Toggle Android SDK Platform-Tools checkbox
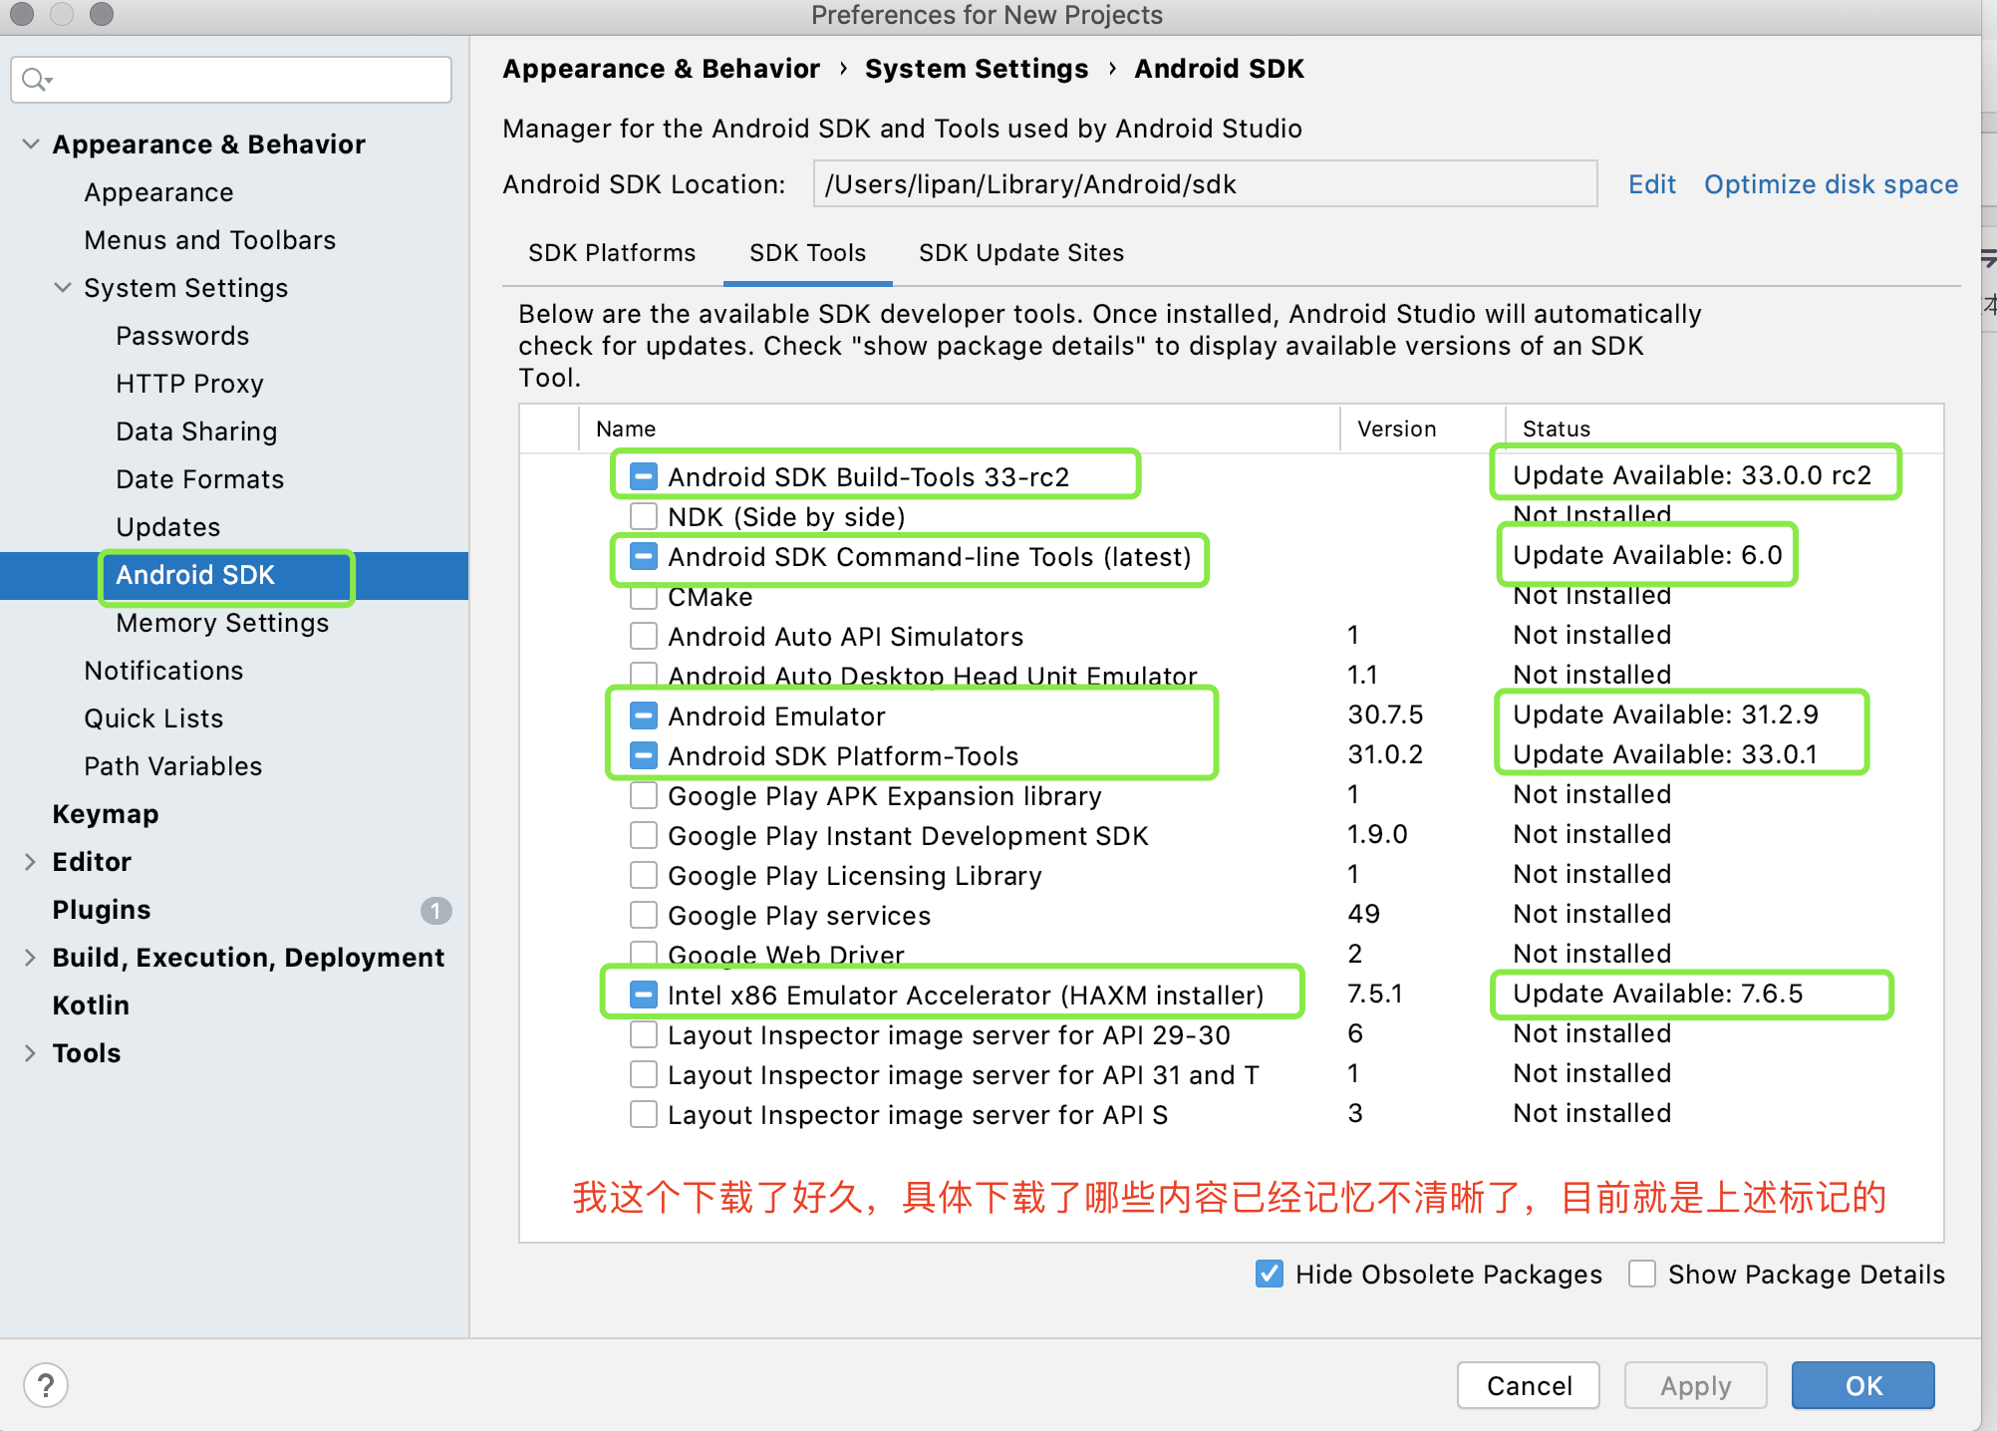 (644, 755)
